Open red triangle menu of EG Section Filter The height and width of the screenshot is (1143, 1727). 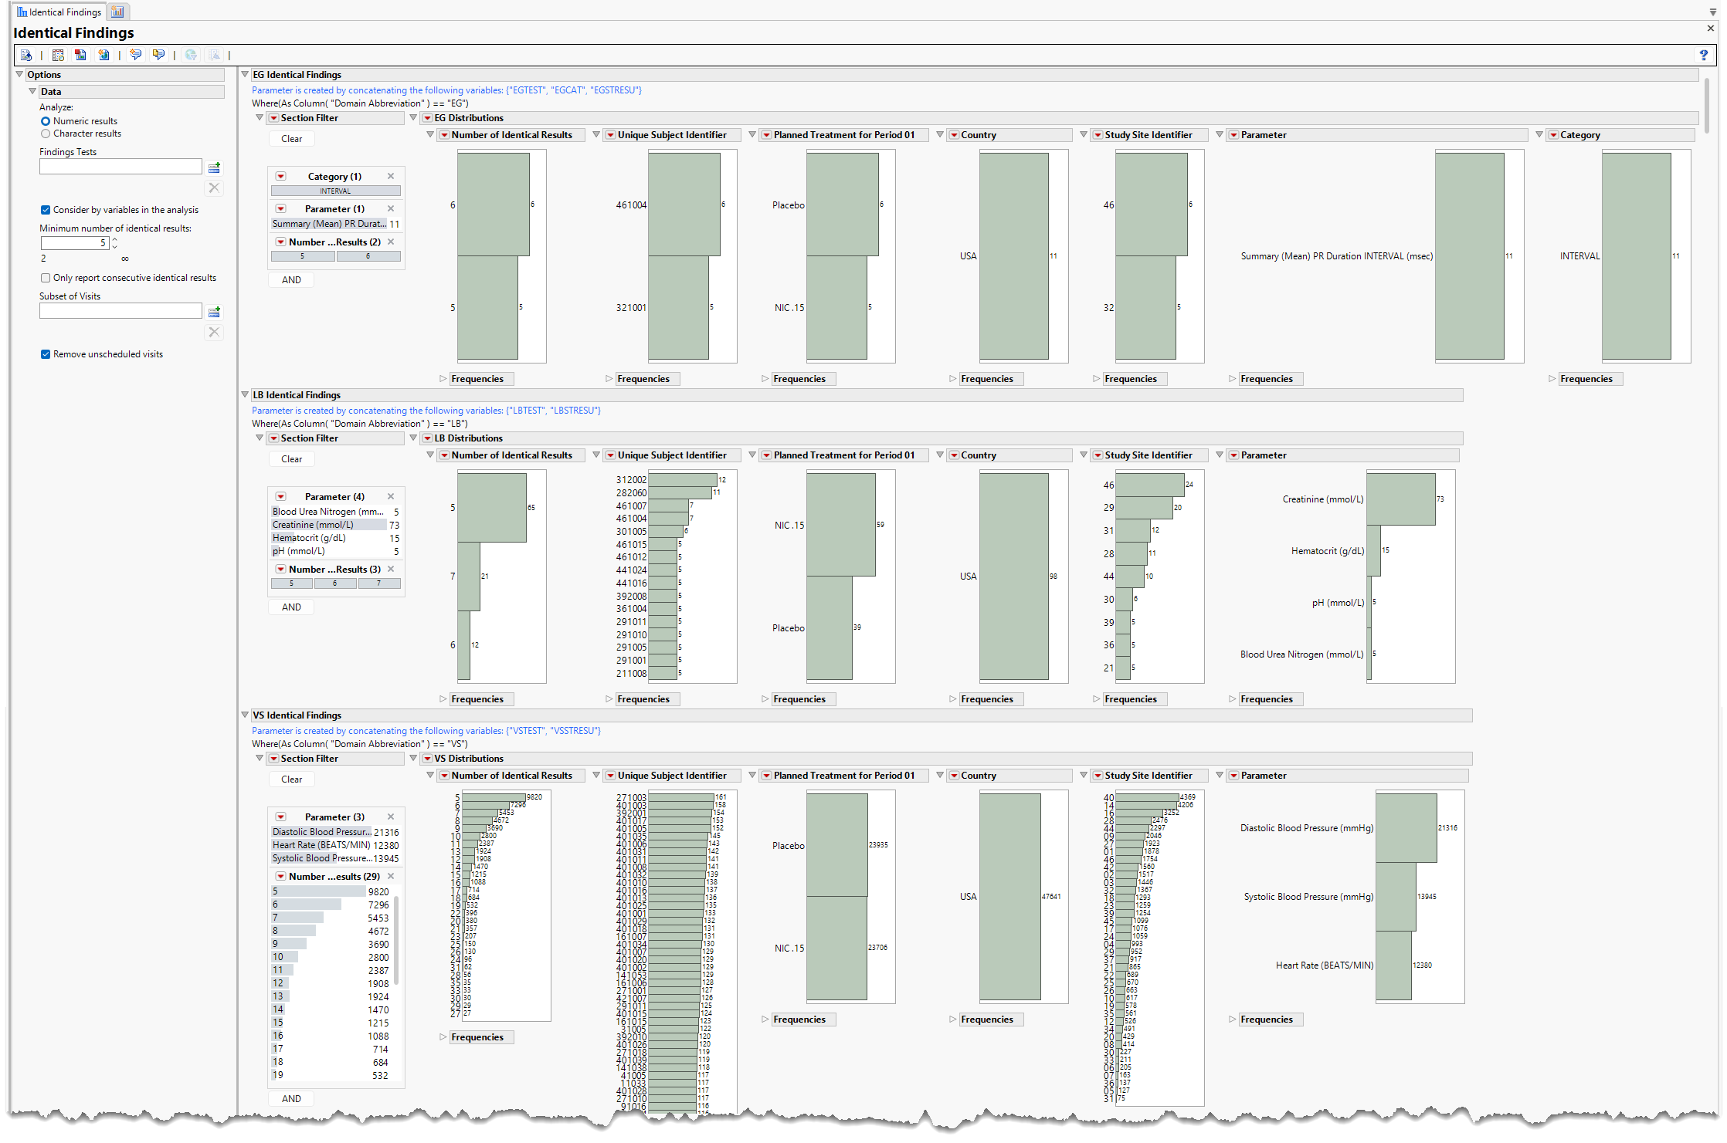click(273, 118)
